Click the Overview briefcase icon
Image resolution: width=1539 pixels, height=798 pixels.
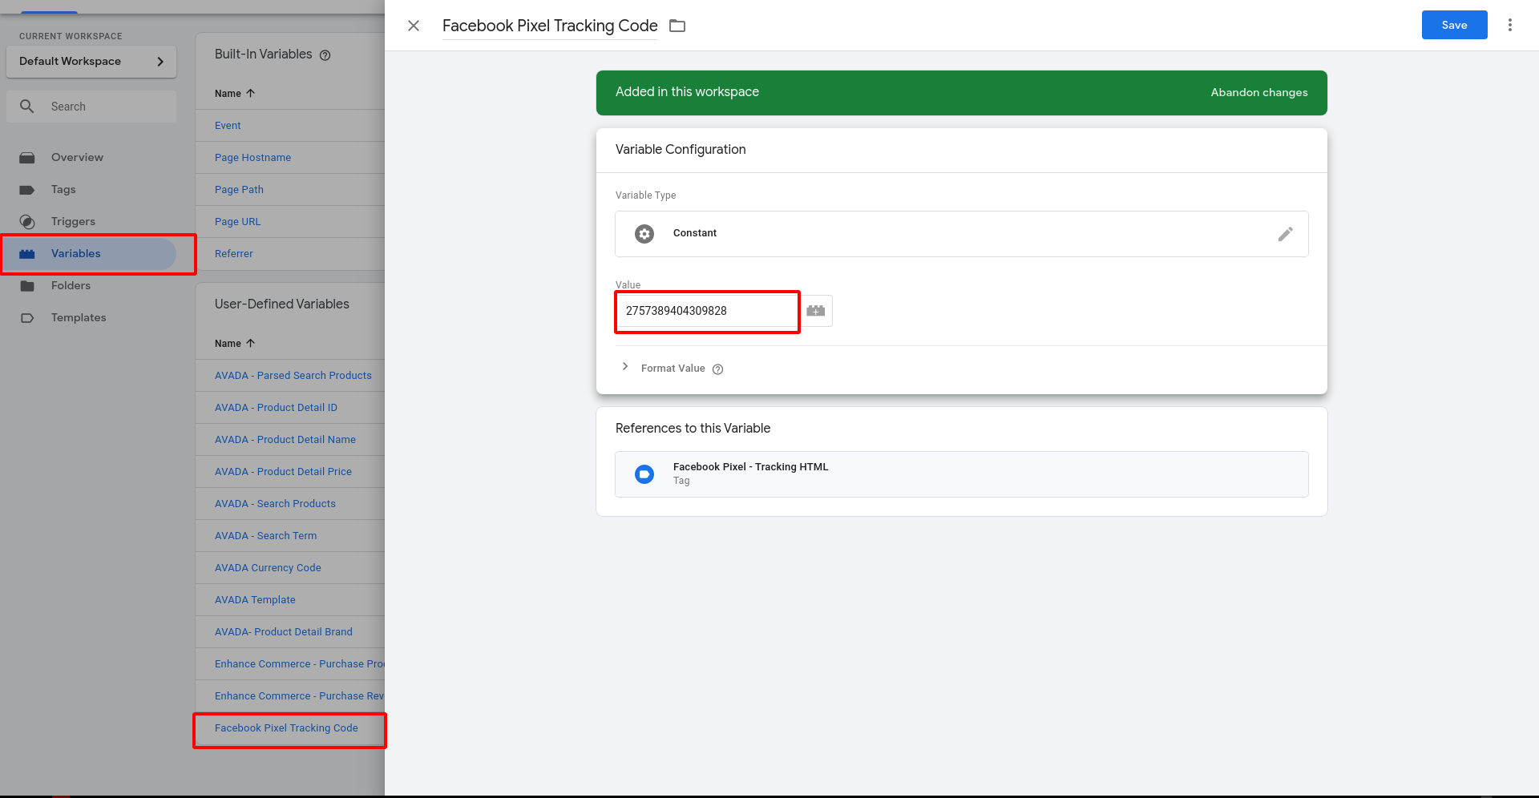[x=27, y=158]
